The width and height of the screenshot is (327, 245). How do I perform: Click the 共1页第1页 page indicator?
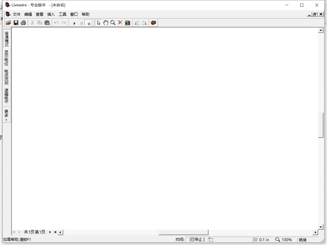click(x=35, y=232)
